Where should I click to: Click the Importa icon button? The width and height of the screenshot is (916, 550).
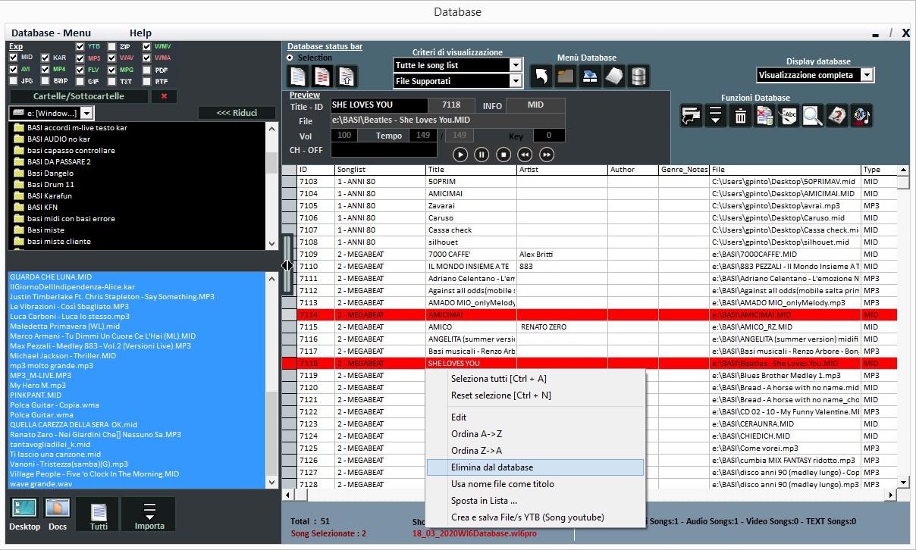149,514
